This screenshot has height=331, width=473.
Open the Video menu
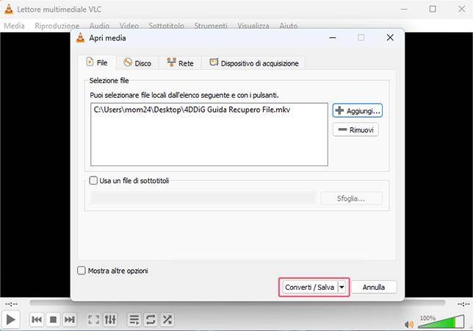click(129, 26)
